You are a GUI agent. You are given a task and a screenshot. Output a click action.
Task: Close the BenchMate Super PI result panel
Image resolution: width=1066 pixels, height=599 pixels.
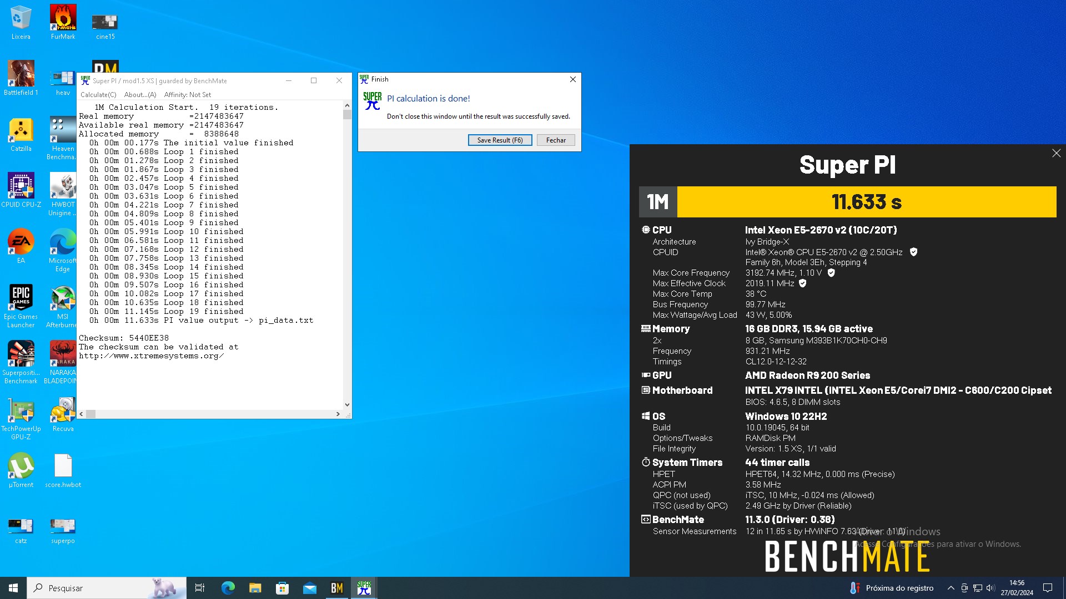(x=1056, y=153)
